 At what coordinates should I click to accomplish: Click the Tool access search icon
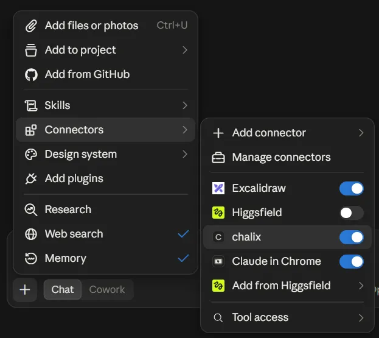218,318
